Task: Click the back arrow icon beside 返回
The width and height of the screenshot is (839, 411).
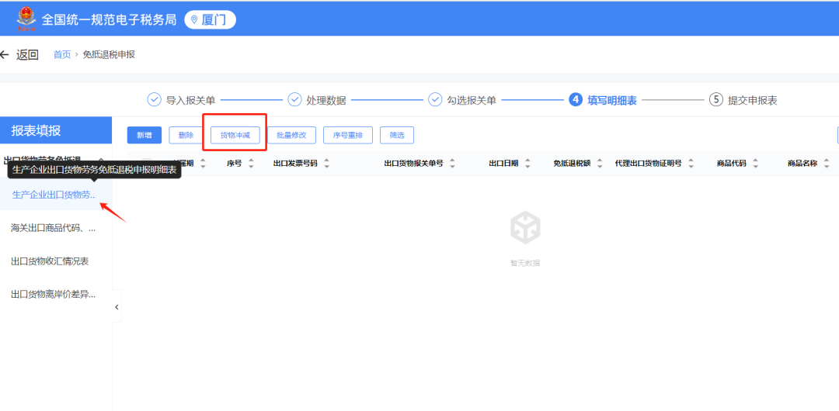Action: pos(5,54)
